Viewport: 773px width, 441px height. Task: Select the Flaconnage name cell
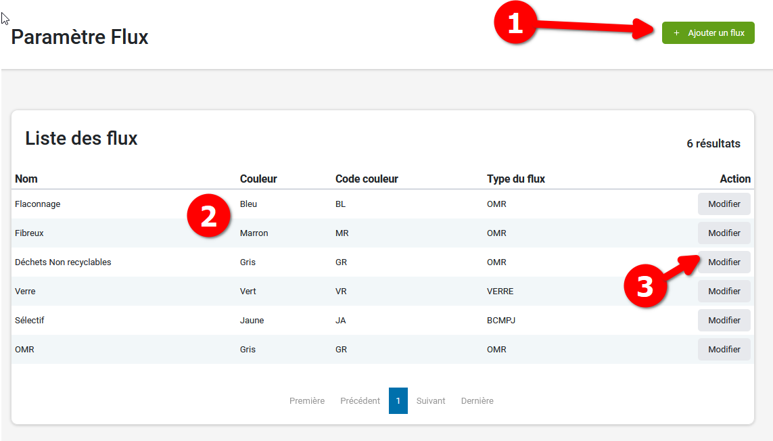click(x=37, y=204)
